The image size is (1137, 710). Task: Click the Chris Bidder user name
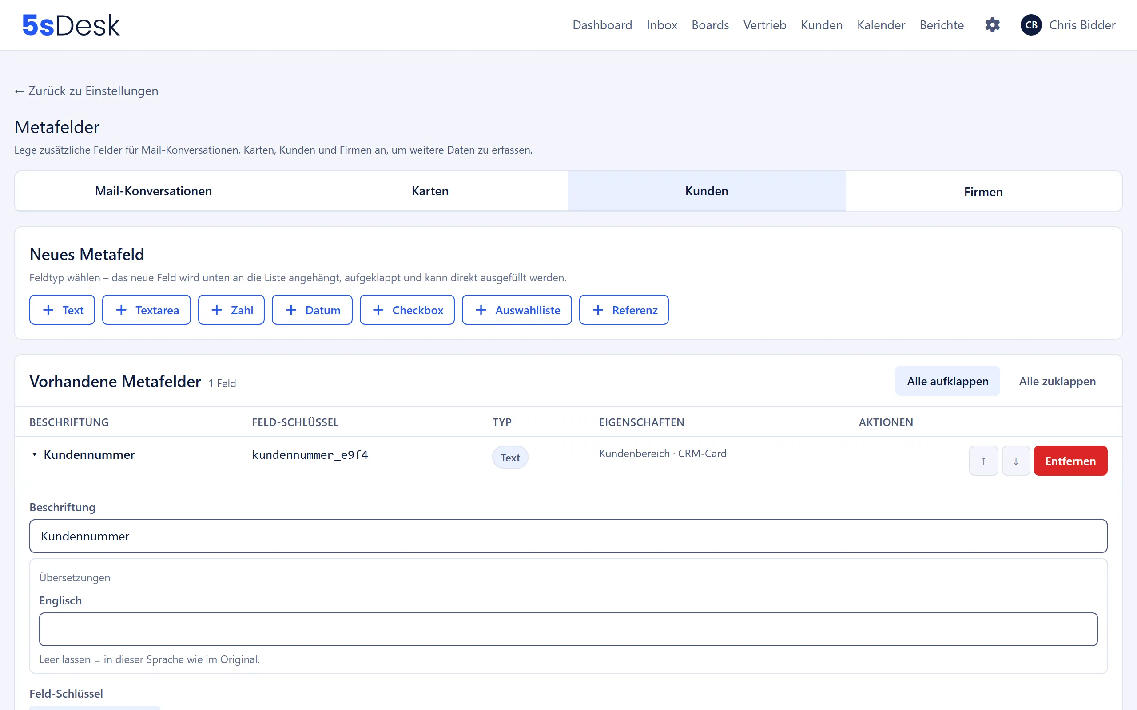click(1082, 25)
